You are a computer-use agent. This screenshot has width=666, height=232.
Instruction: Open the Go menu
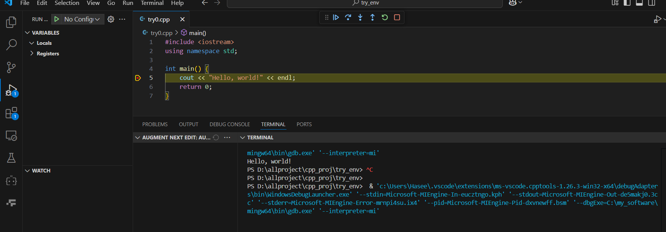coord(111,3)
